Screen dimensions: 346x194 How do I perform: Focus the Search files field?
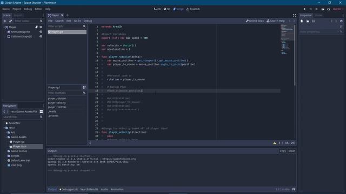[x=23, y=117]
